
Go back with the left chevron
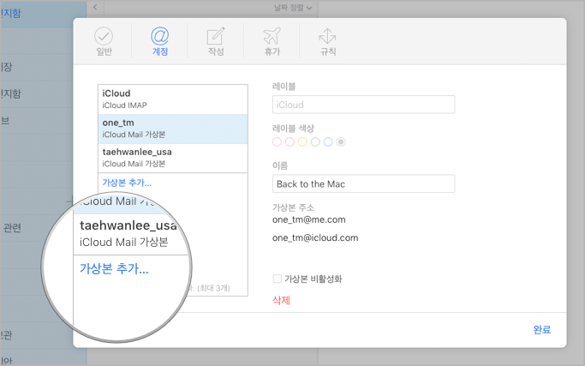pos(96,7)
